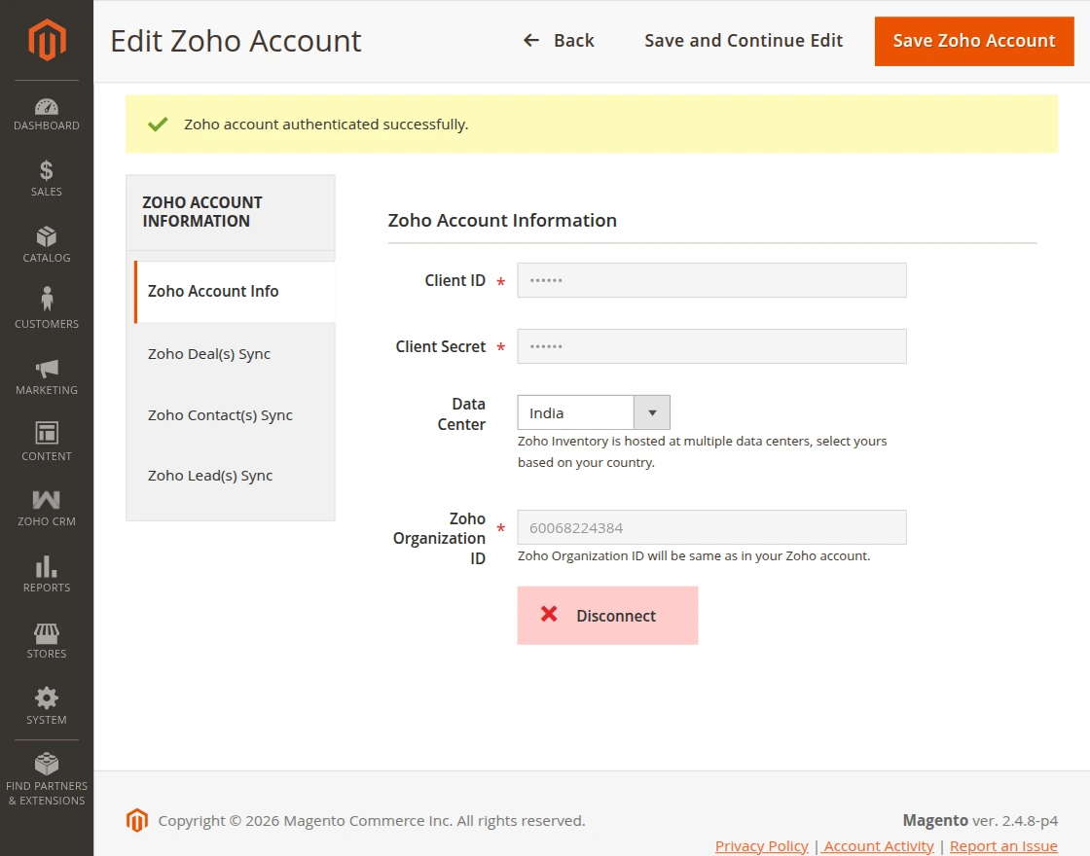Click the 'Edit Zoho Account' page title
Image resolution: width=1090 pixels, height=856 pixels.
[x=236, y=41]
